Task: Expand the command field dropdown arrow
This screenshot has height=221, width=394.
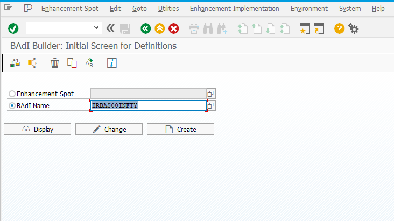Action: [x=96, y=27]
